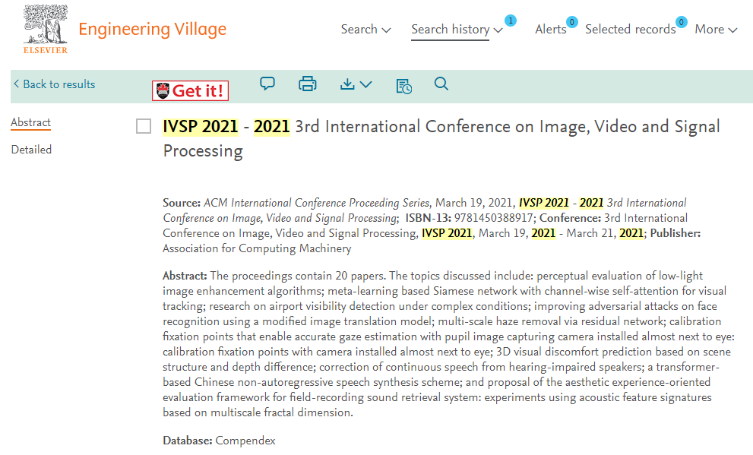This screenshot has height=455, width=753.
Task: Expand the download options arrow
Action: (366, 84)
